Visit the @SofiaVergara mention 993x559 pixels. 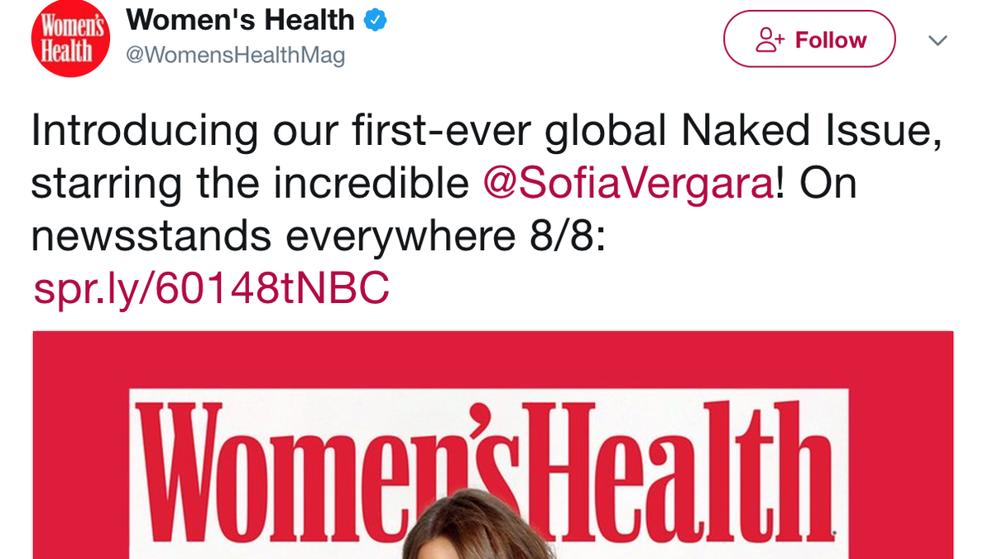pyautogui.click(x=628, y=184)
